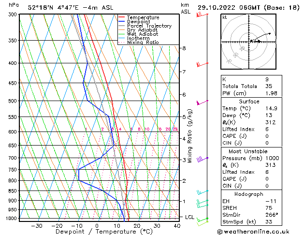
Task: Click the vertical 'Mixing Ratio (g/kg)' axis title
Action: coord(189,136)
